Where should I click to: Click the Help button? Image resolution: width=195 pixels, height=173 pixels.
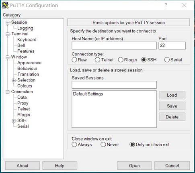coord(60,166)
